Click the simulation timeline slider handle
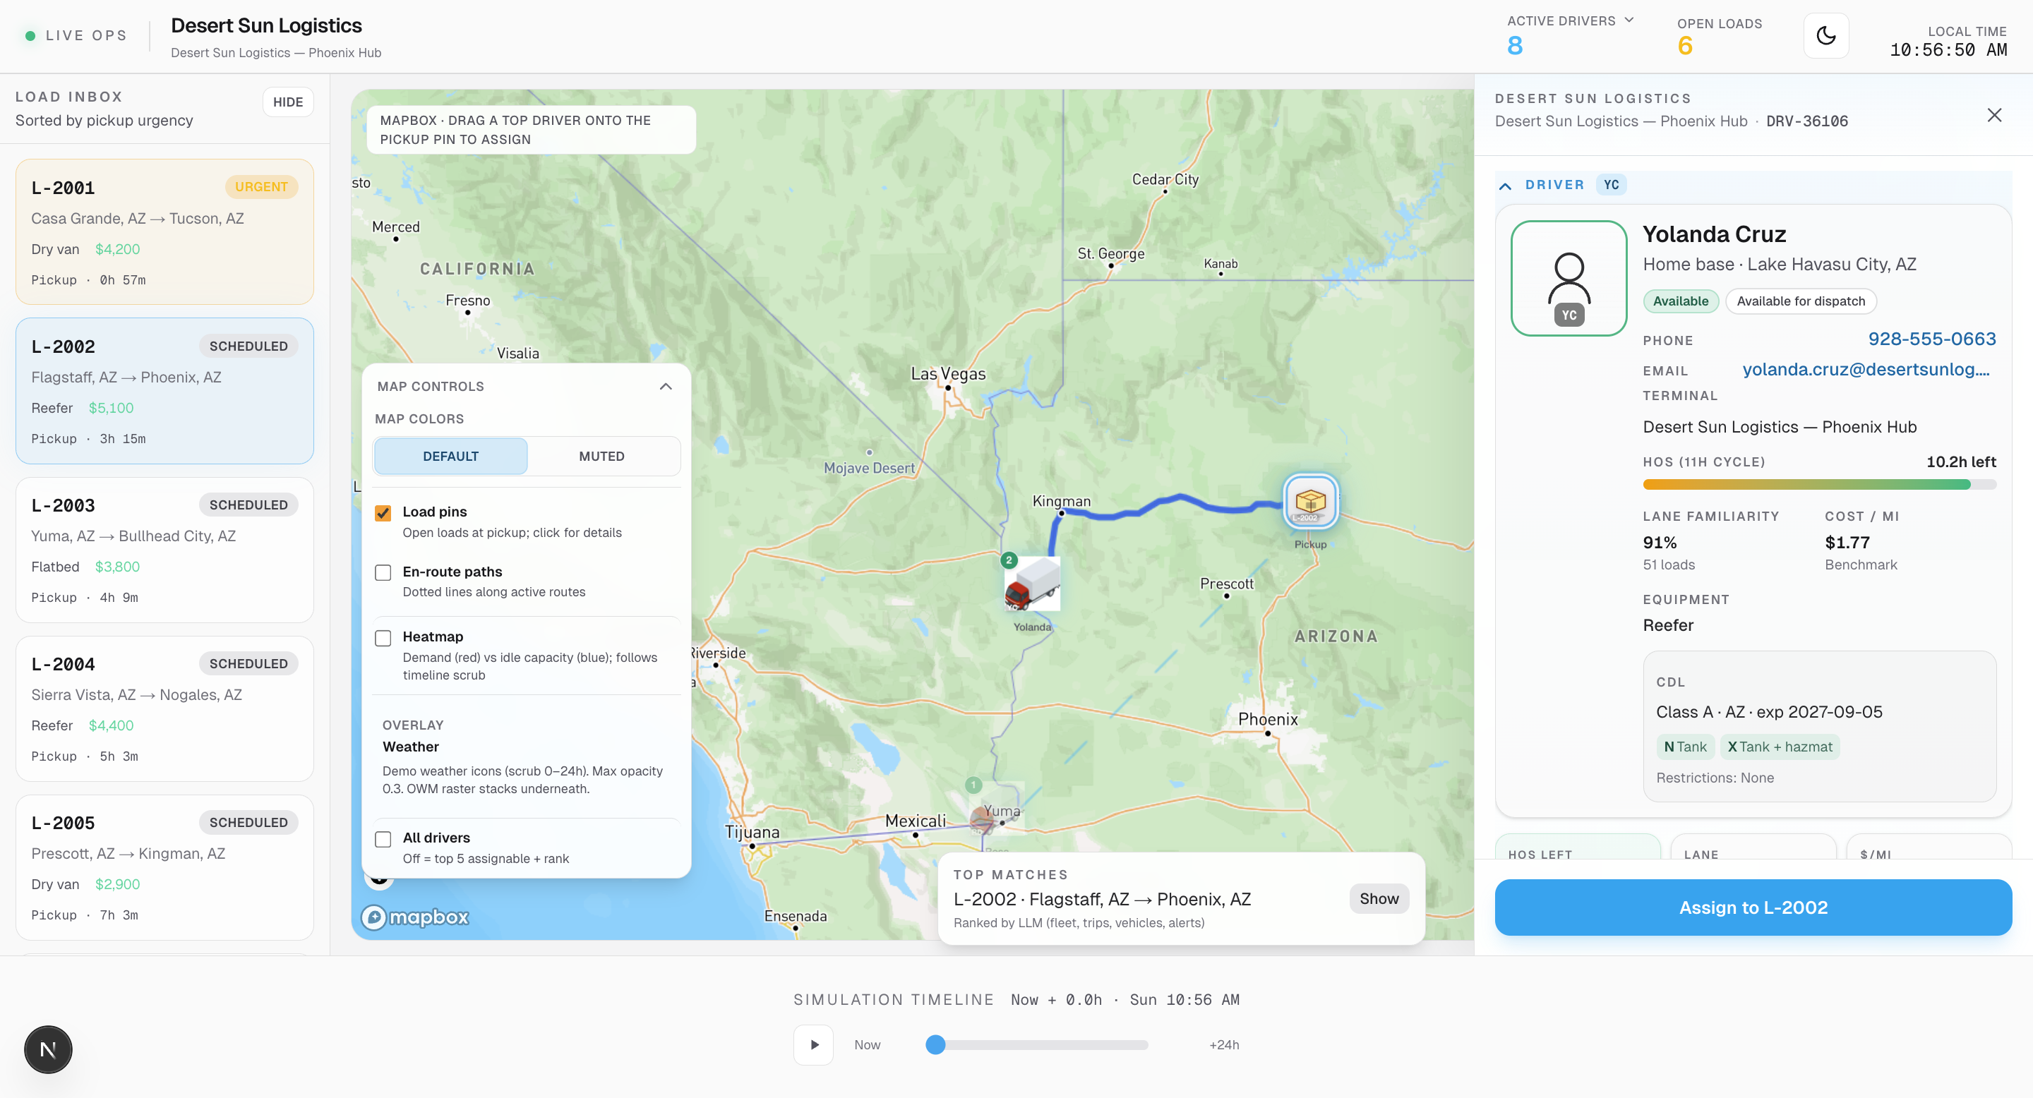This screenshot has width=2033, height=1098. (x=935, y=1044)
